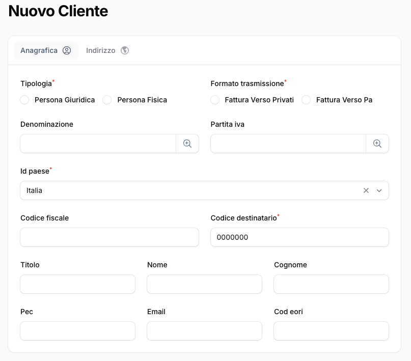Focus the Cod eori input box
411x361 pixels.
pyautogui.click(x=331, y=331)
